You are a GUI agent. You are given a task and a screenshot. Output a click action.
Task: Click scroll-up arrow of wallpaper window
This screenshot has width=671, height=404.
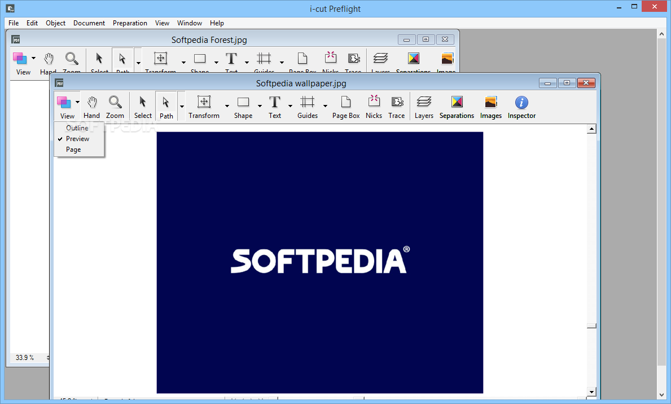point(591,129)
